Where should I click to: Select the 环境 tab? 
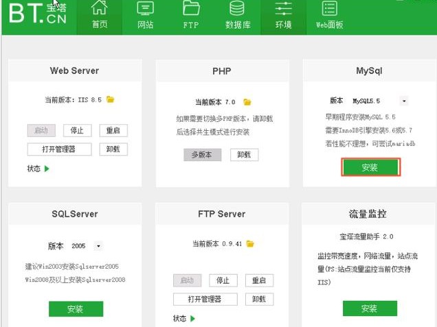tap(284, 17)
